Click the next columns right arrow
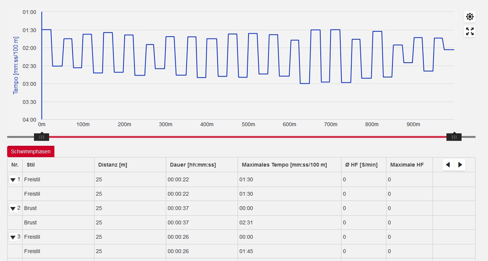Image resolution: width=488 pixels, height=261 pixels. [460, 165]
